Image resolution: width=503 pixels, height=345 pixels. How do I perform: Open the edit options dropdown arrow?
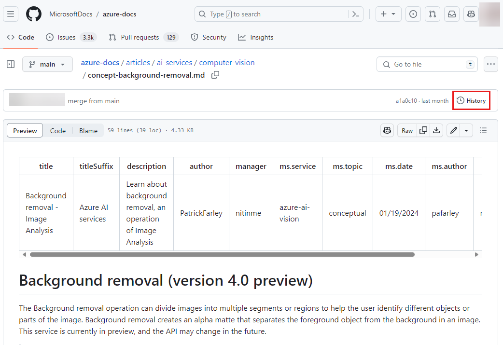click(465, 130)
